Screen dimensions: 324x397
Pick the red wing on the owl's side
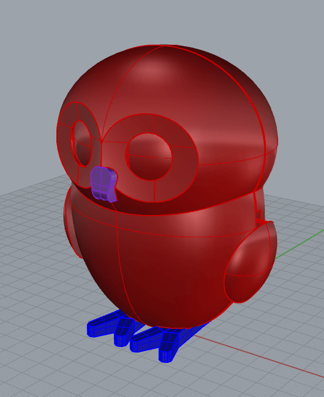tap(249, 262)
